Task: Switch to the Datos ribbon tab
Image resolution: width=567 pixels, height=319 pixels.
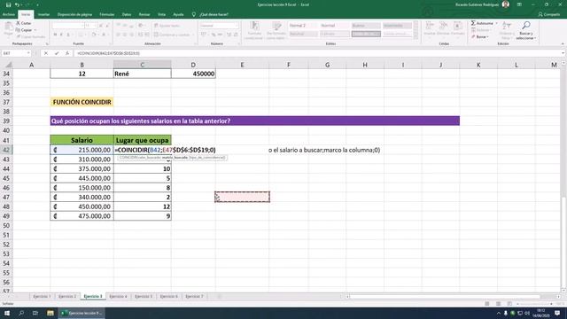Action: tap(126, 14)
